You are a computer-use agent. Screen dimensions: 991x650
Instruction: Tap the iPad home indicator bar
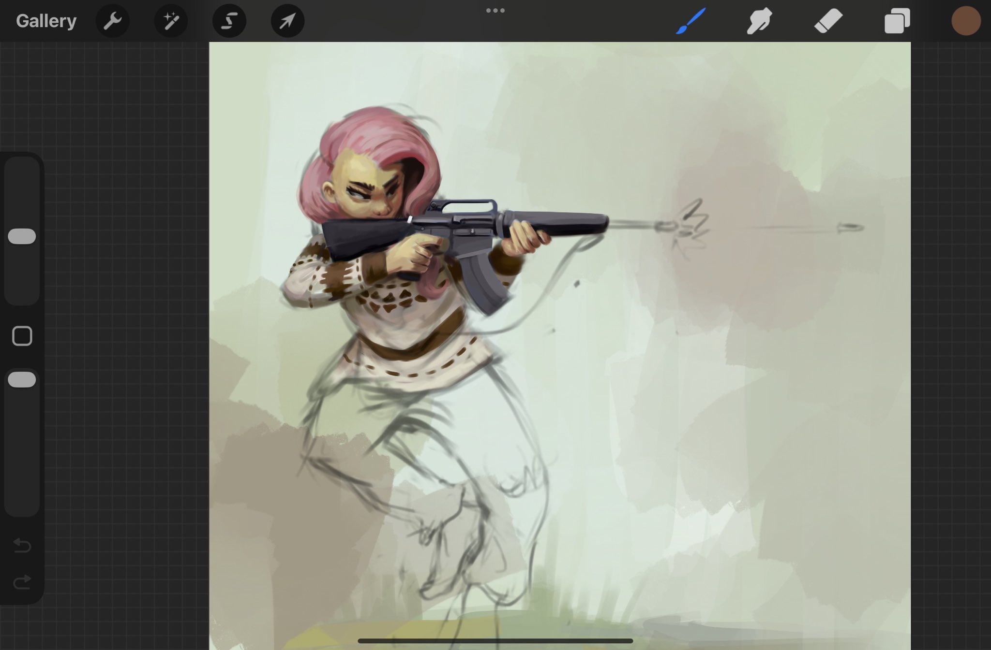coord(495,641)
